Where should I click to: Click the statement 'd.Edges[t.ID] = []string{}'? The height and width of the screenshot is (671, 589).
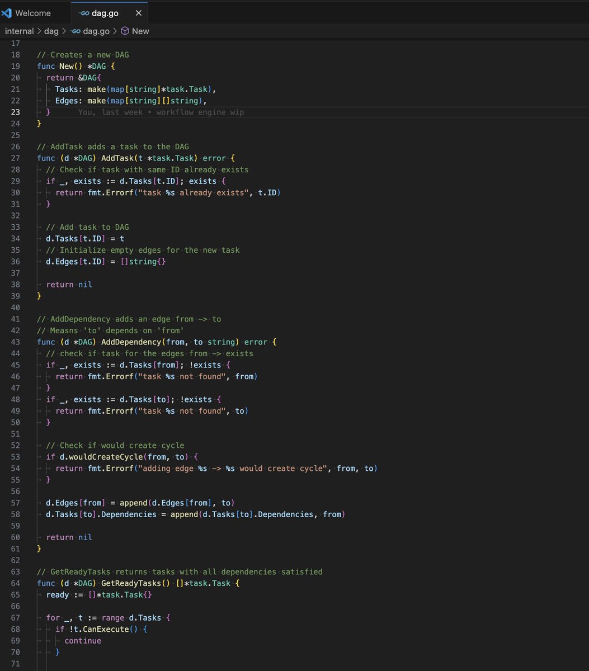106,261
